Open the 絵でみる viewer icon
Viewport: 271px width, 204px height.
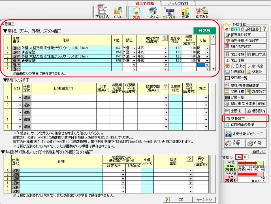pos(202,13)
